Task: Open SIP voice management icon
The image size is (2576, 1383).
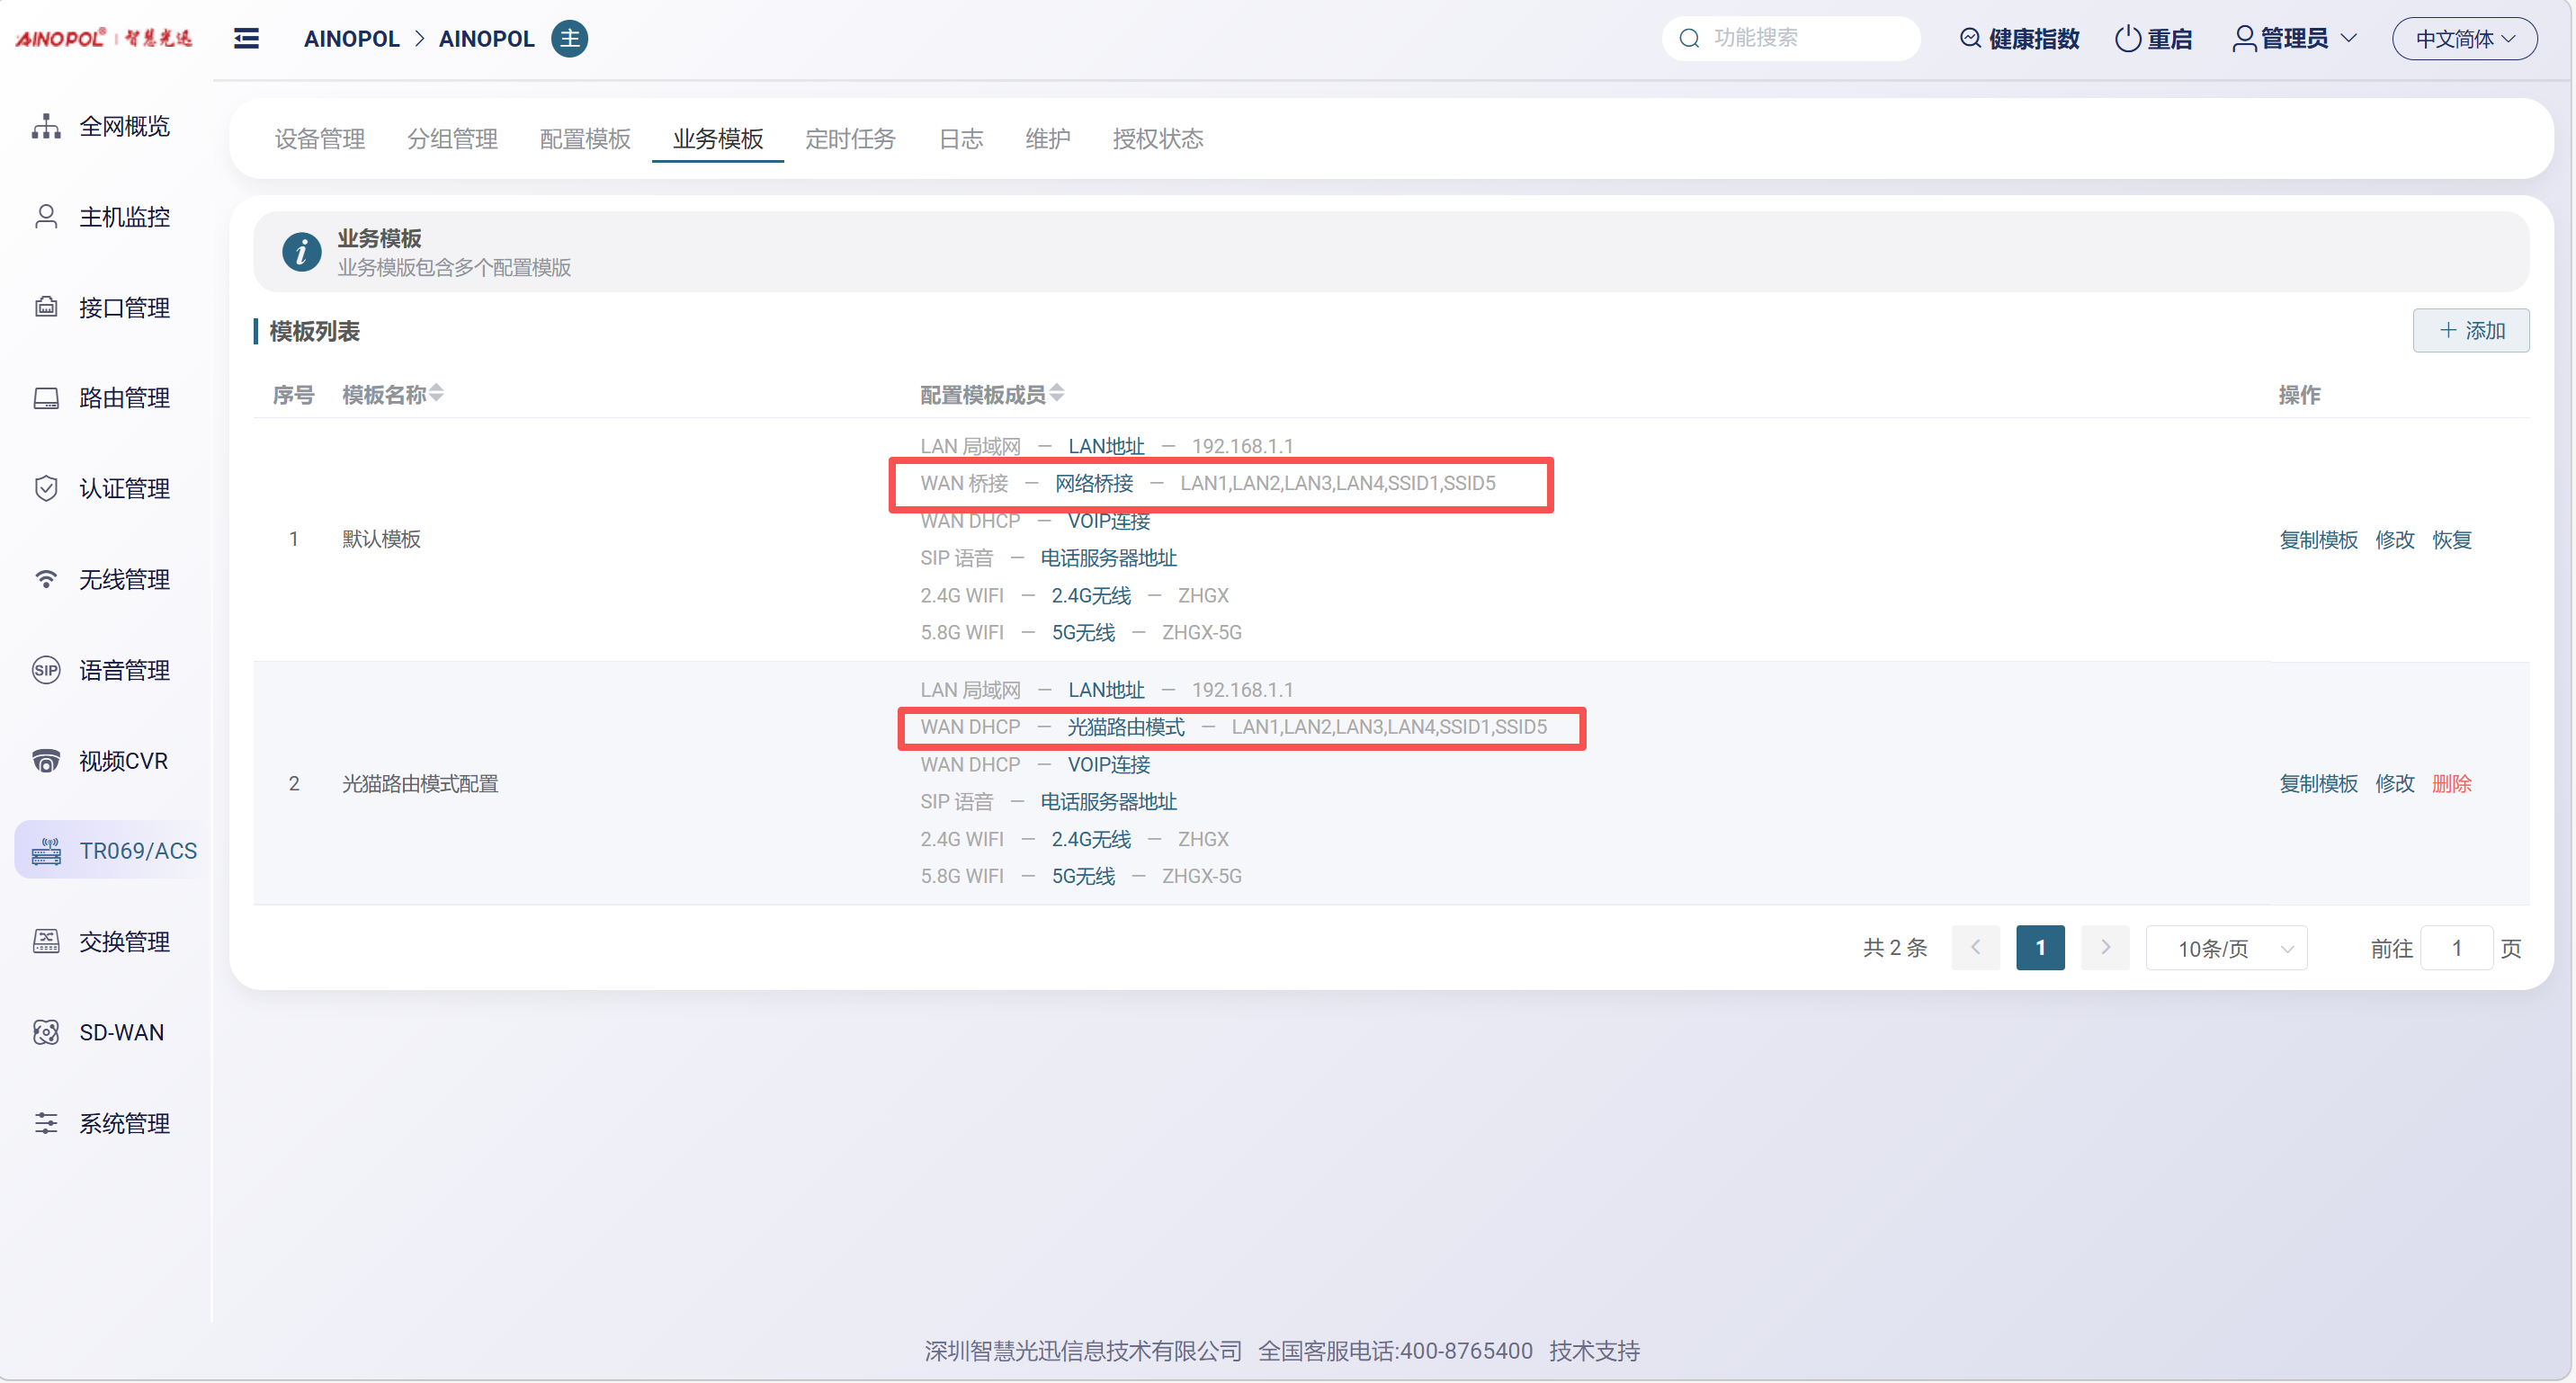Action: point(46,670)
